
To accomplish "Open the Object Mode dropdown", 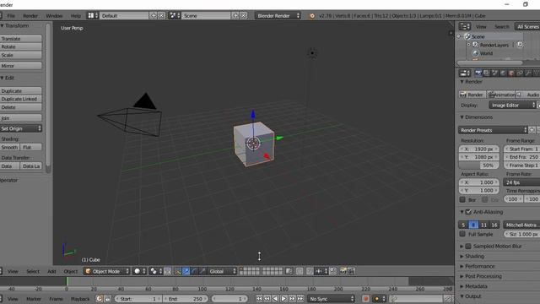I will (107, 272).
